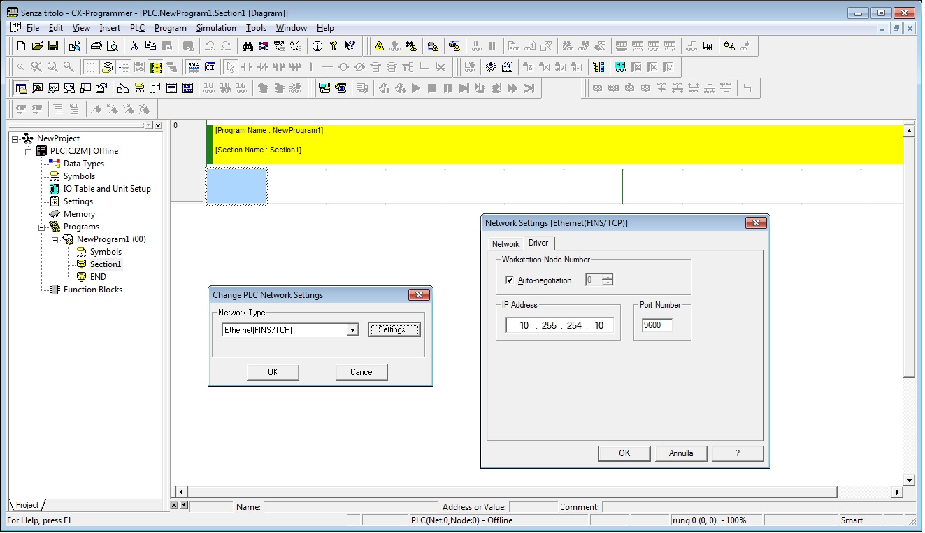
Task: Click the Cut scissors icon
Action: 134,46
